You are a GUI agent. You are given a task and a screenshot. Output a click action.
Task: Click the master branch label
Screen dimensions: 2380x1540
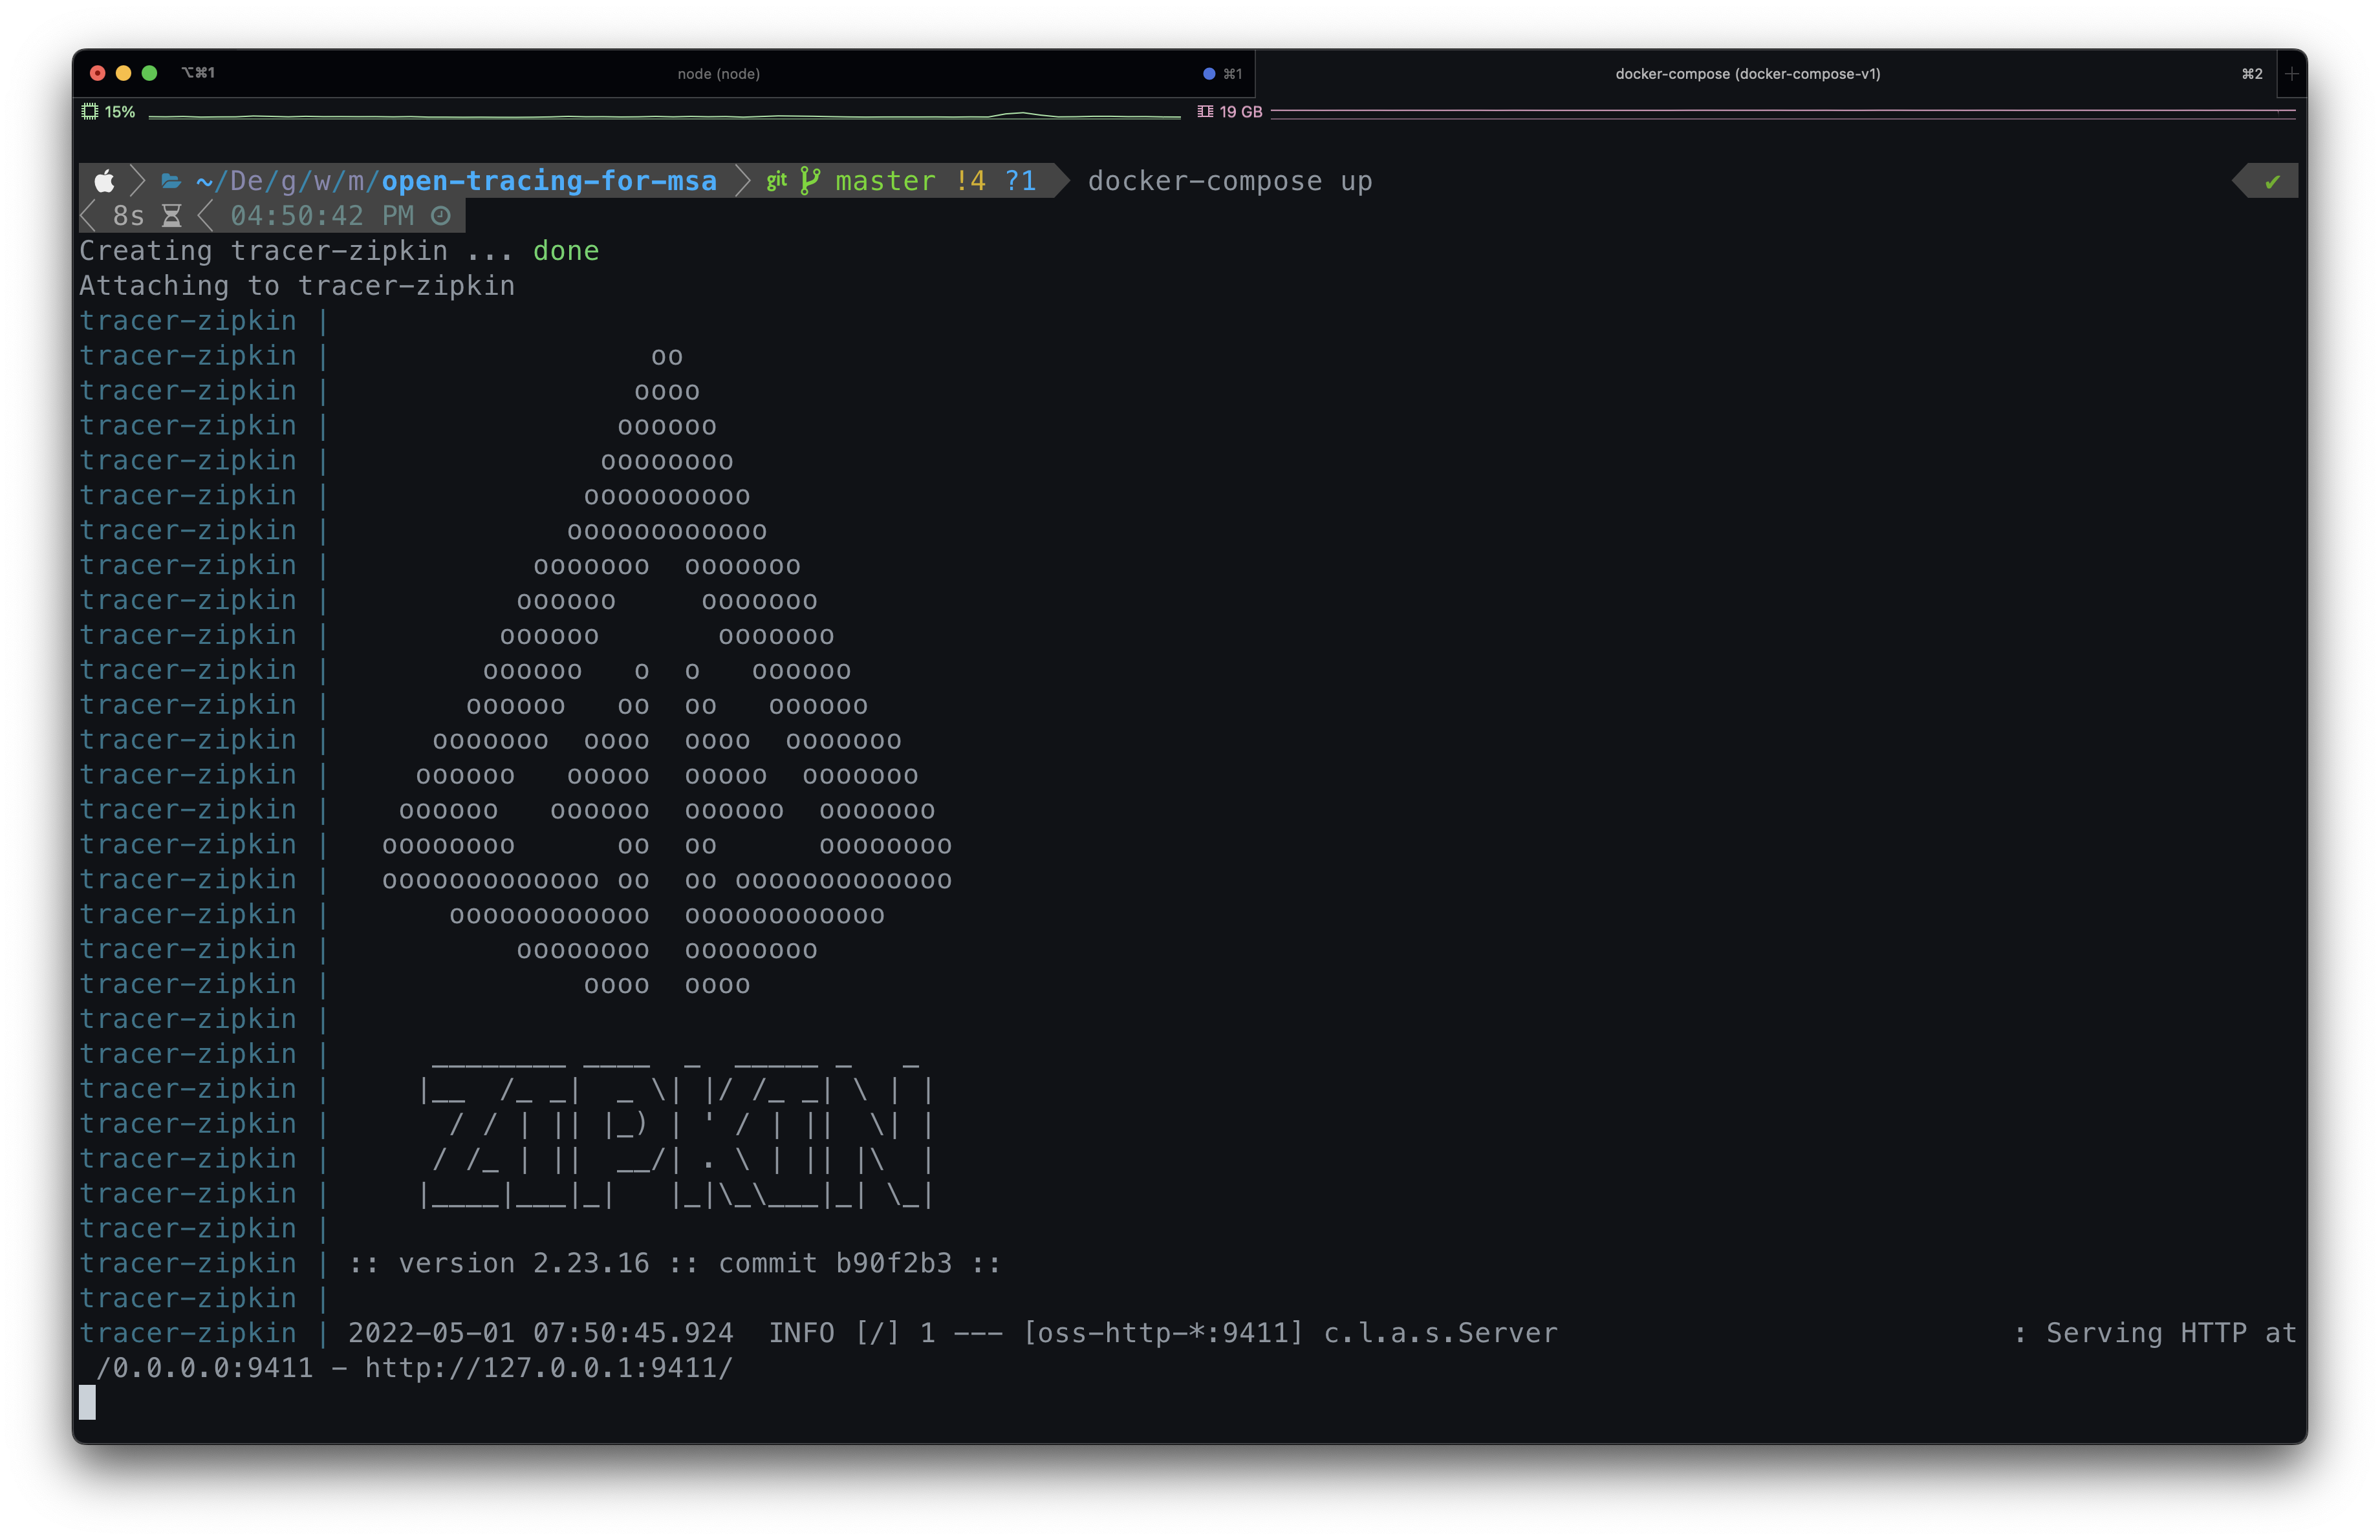tap(885, 181)
